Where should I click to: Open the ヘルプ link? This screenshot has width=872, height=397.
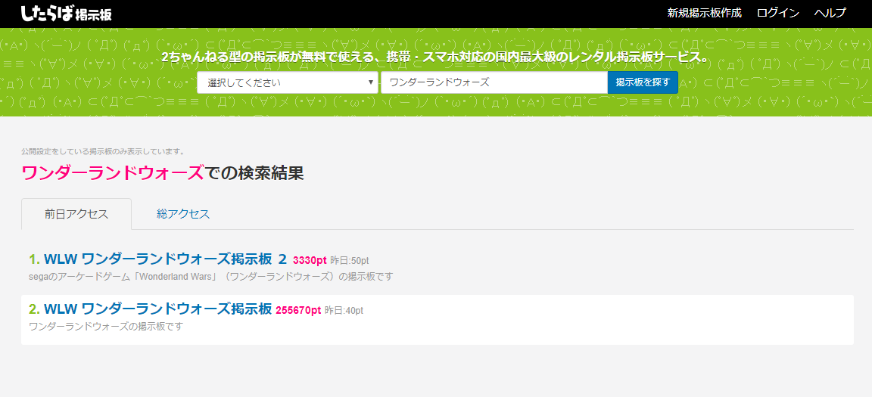click(830, 13)
